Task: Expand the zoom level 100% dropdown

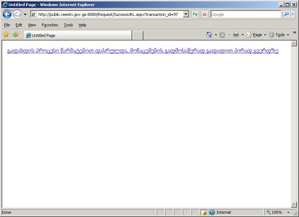Action: click(288, 213)
